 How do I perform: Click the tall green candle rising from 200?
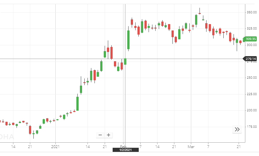click(77, 103)
